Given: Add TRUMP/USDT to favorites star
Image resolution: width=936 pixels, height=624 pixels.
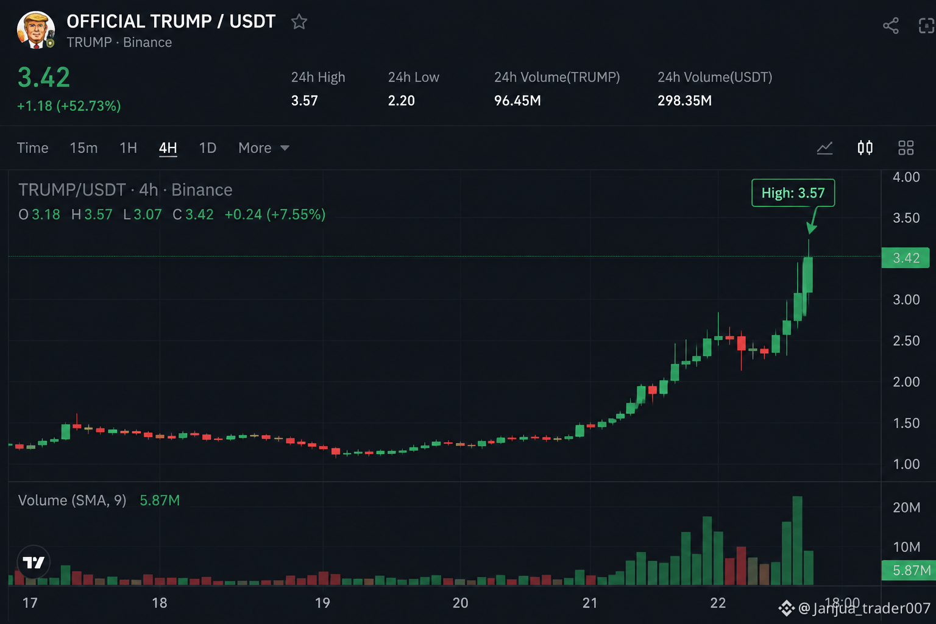Looking at the screenshot, I should click(299, 22).
